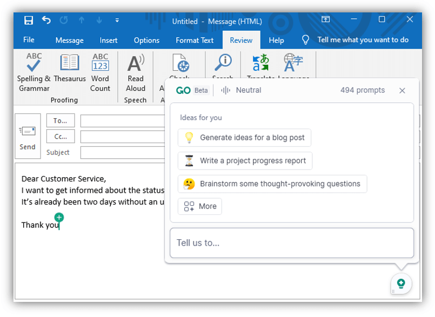Click the GO logo in Grammarly panel

click(183, 90)
